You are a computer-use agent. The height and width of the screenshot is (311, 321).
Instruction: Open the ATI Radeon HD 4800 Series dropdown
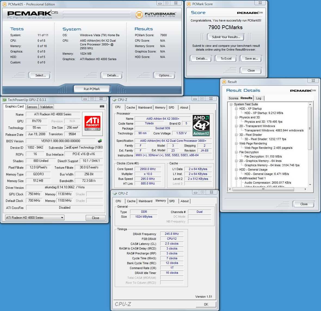tap(35, 217)
